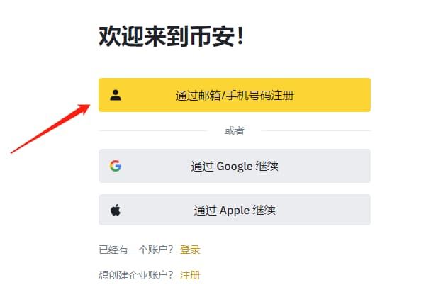
Task: Click the 欢迎来到币安! heading
Action: tap(172, 37)
